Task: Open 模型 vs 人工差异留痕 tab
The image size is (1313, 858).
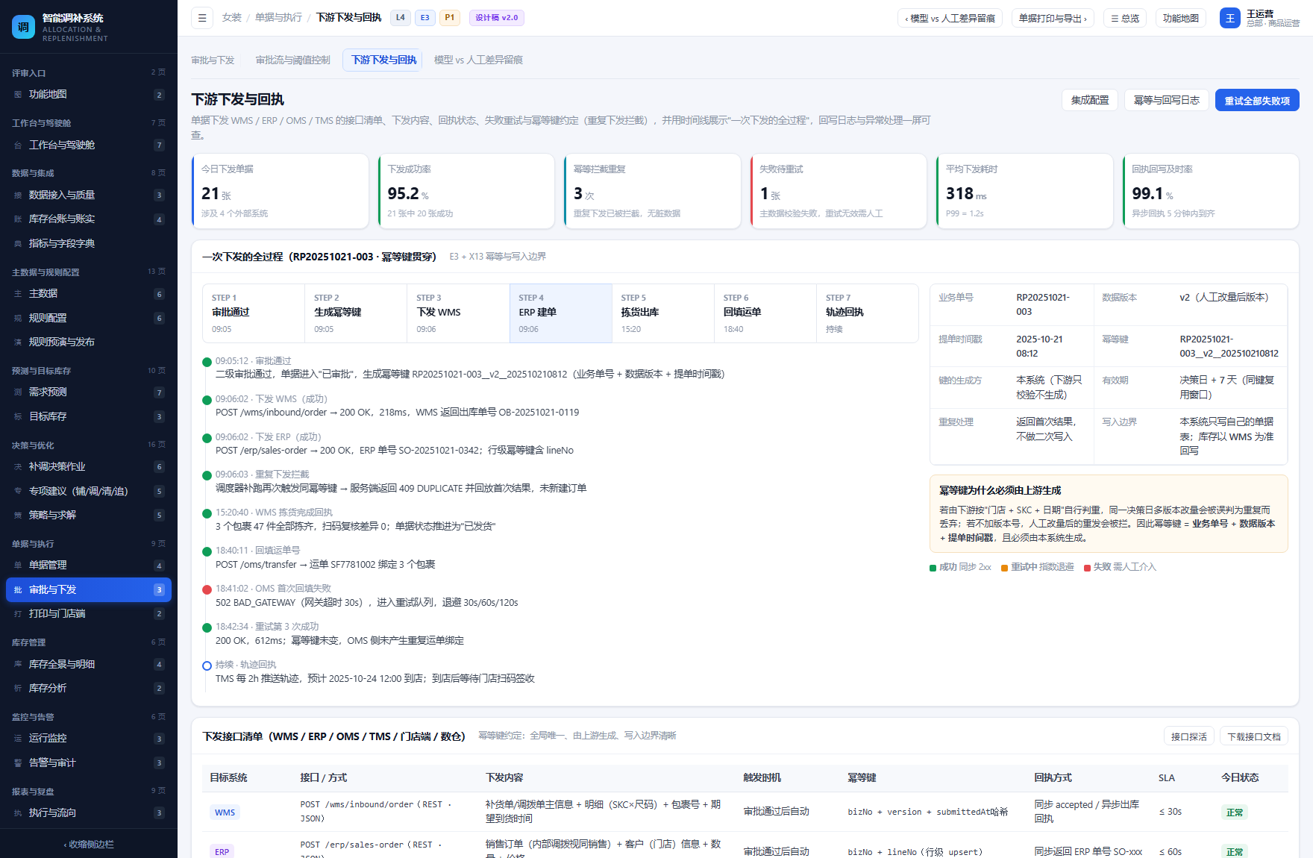Action: point(478,60)
